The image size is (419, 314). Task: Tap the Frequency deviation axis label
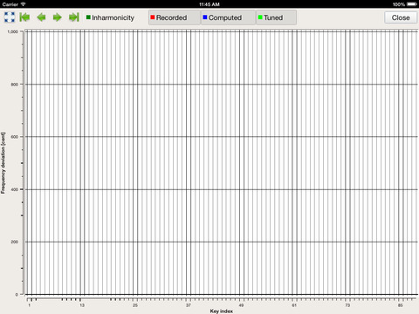coord(3,163)
